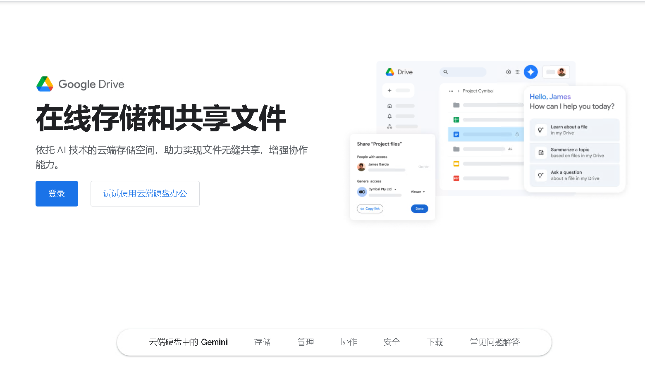Open the yellow Slides file icon
This screenshot has height=375, width=645.
coord(456,164)
